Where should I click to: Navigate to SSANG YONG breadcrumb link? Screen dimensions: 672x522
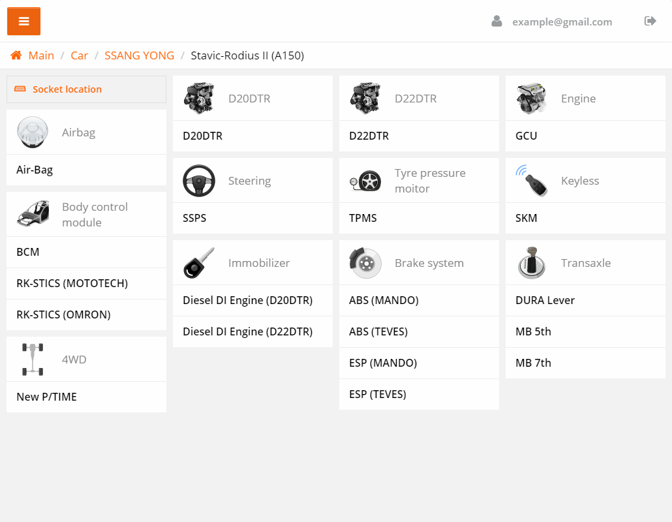tap(139, 55)
